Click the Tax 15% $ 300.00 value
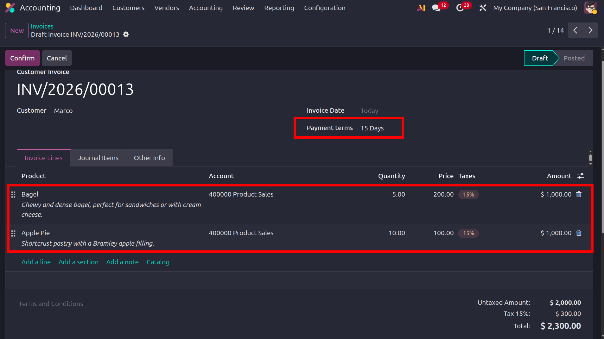The height and width of the screenshot is (339, 604). 568,314
